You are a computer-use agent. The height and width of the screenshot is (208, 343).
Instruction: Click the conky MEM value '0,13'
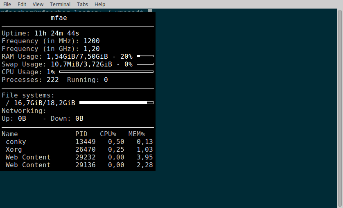tap(145, 142)
